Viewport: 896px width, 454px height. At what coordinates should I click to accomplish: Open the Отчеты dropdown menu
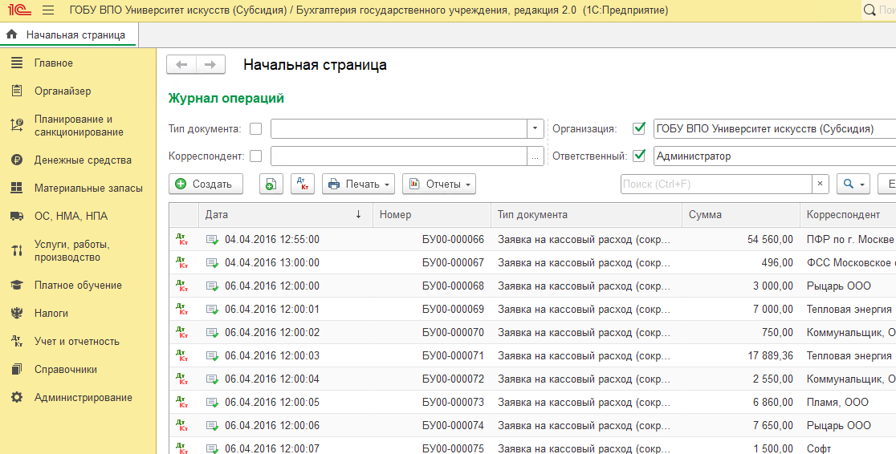[439, 184]
